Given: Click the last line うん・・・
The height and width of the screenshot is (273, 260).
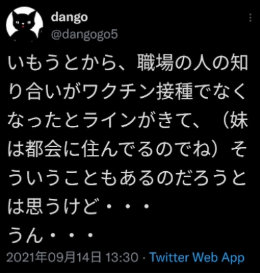Looking at the screenshot, I should tap(51, 235).
